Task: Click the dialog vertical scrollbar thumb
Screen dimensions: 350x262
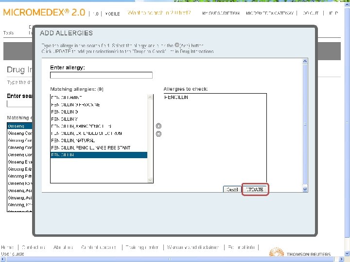Action: point(305,124)
